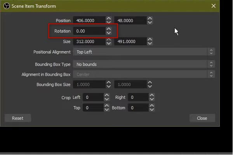Increase Crop Bottom value with up arrow
Image resolution: width=233 pixels, height=155 pixels.
[152, 106]
